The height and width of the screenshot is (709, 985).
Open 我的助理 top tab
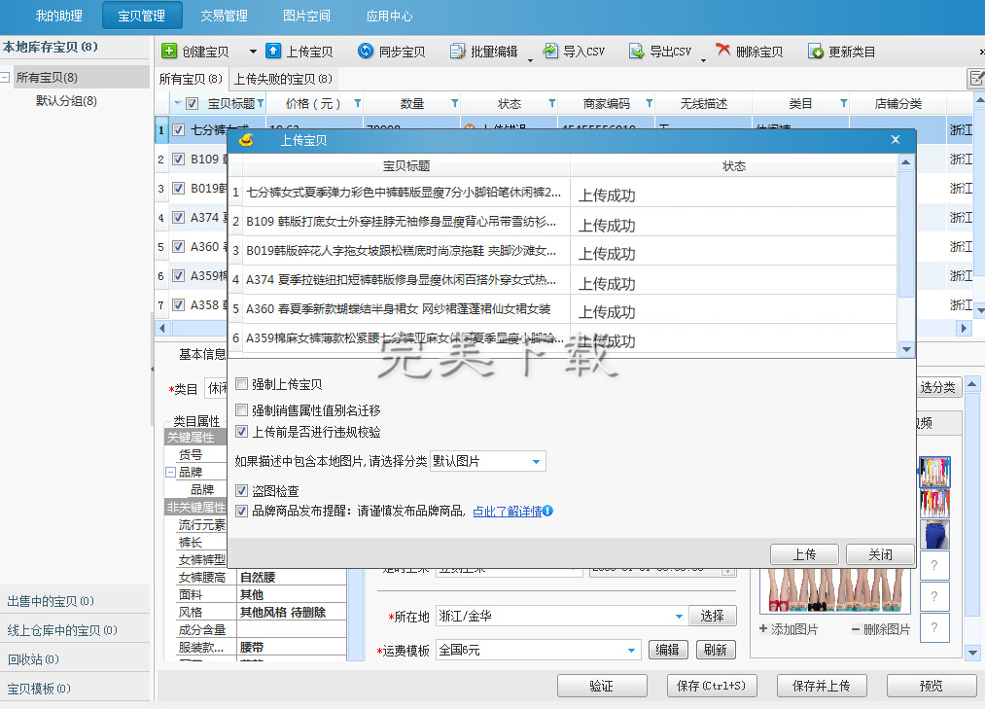point(59,16)
